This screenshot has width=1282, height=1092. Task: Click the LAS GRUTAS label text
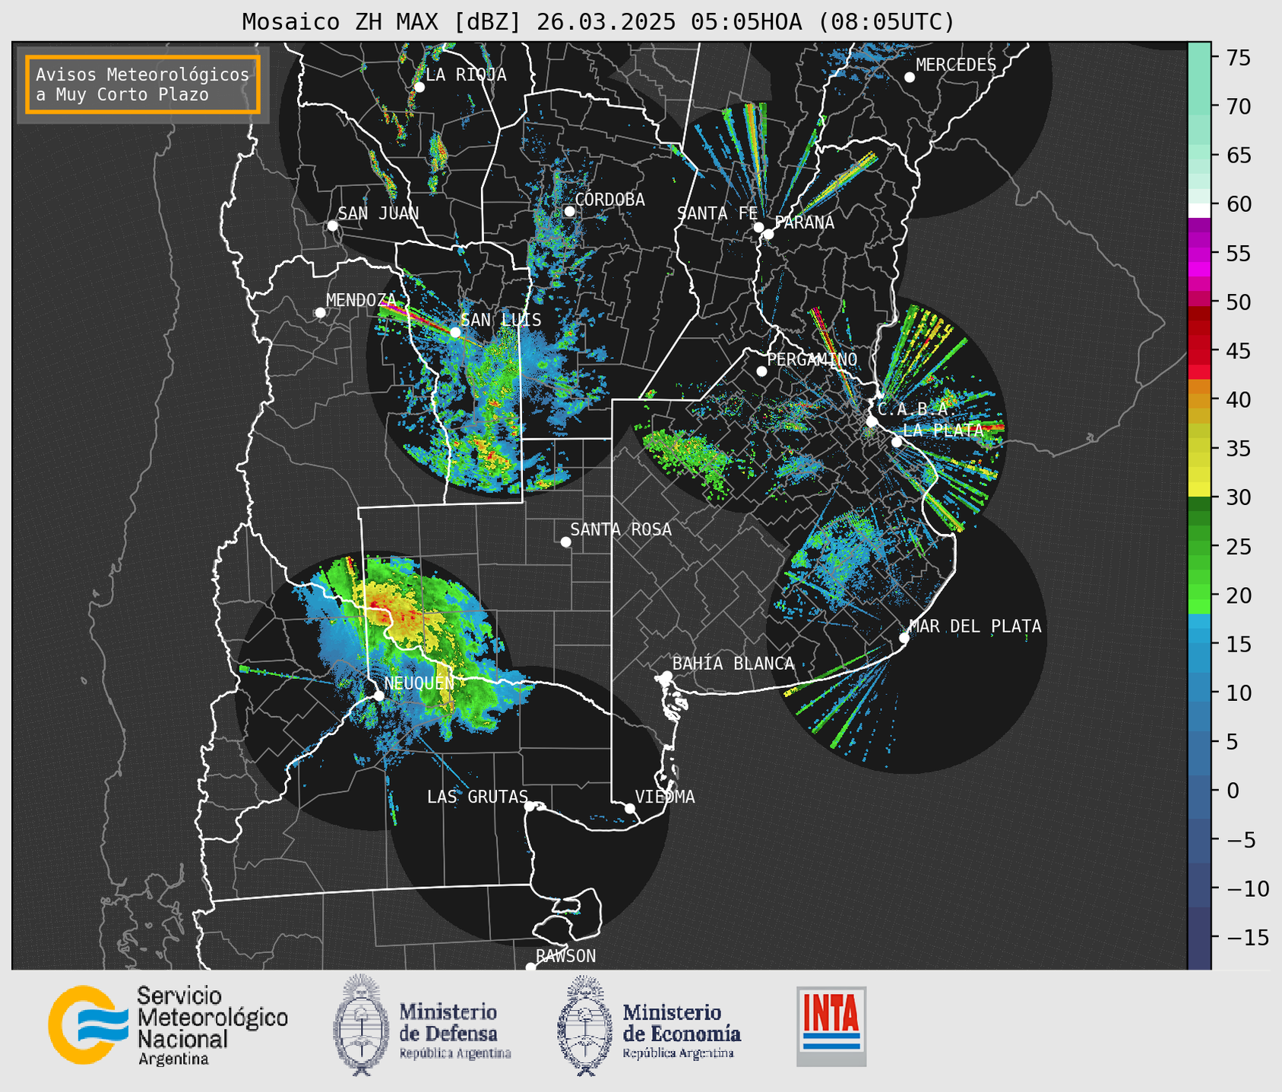477,797
